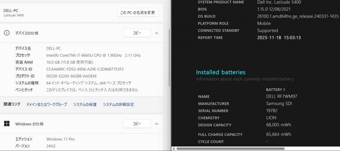Select the processor text Intel Core i7-8665U
The image size is (340, 151).
[93, 55]
